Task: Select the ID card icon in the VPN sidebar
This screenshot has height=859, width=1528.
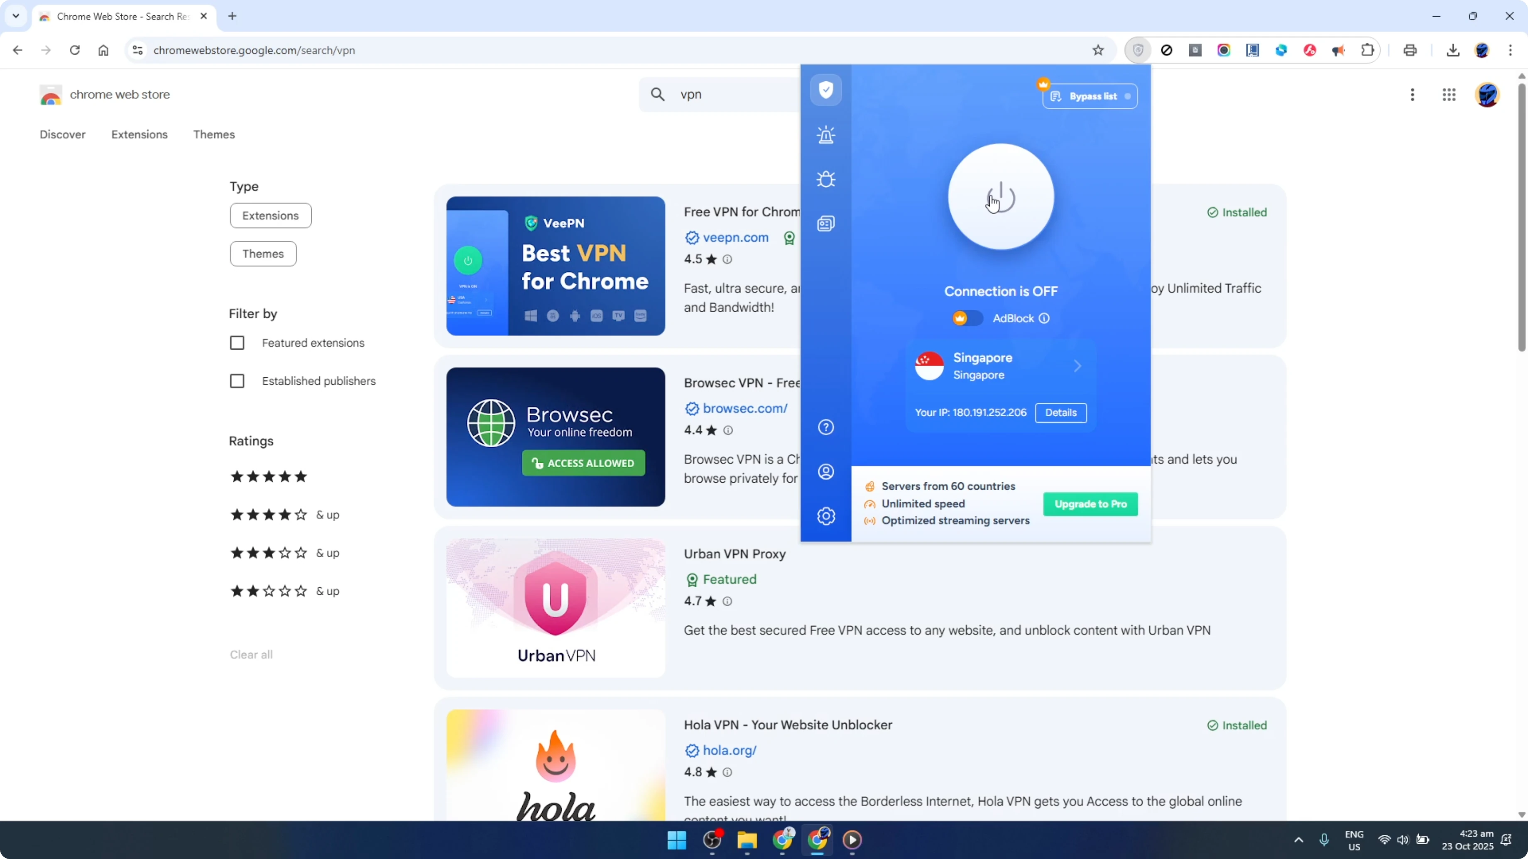Action: tap(826, 224)
